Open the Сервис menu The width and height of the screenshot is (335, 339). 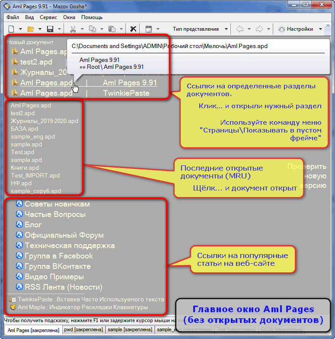click(x=48, y=17)
